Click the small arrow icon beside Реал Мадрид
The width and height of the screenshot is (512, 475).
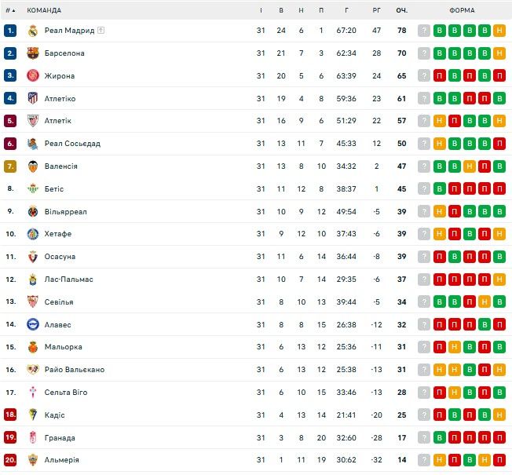point(101,31)
